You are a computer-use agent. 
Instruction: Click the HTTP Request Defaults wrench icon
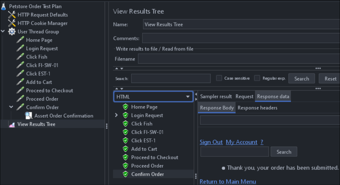pos(11,14)
